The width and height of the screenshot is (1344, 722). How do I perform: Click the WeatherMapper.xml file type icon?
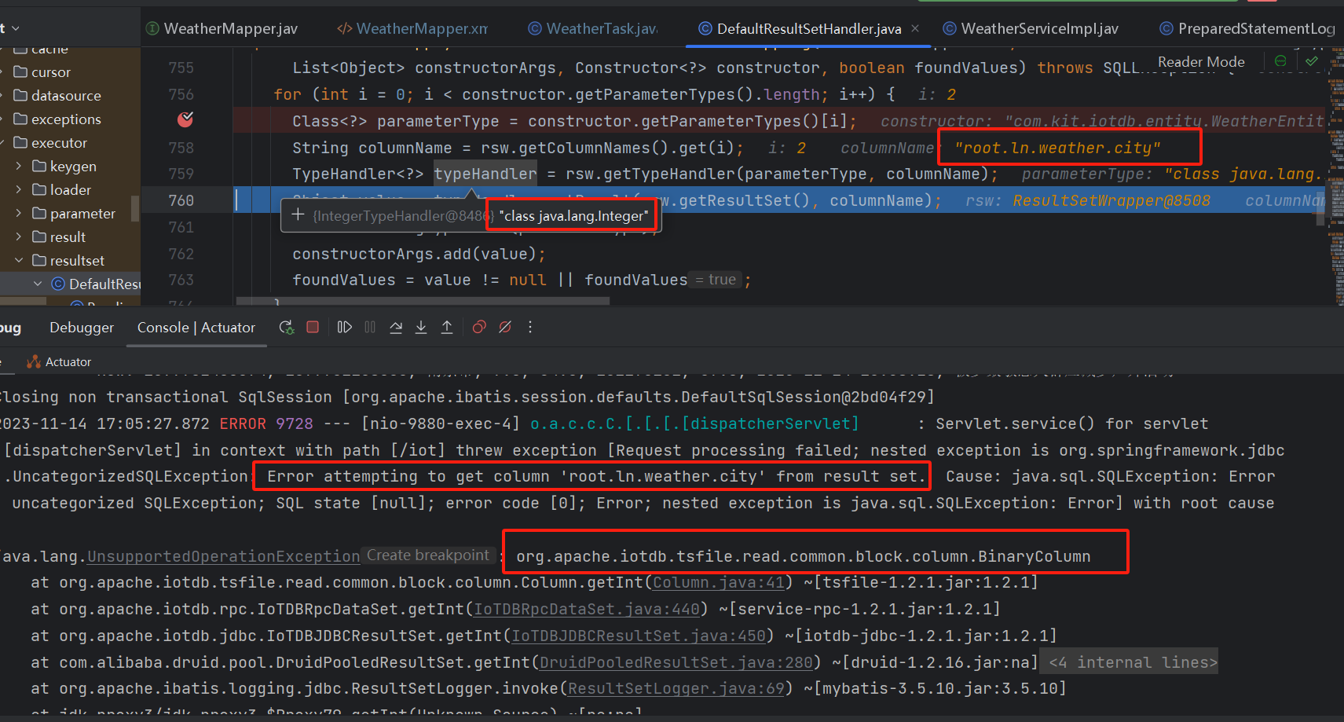(x=344, y=28)
